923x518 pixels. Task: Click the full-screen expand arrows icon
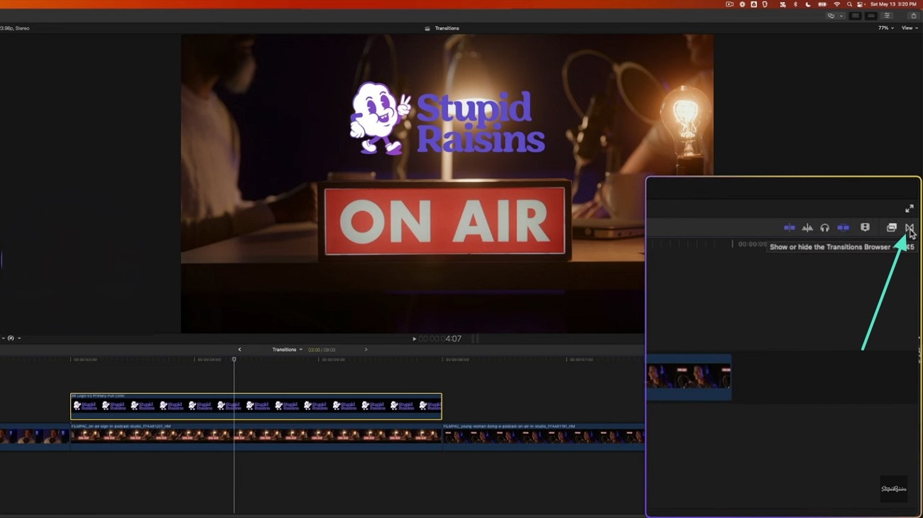pyautogui.click(x=909, y=209)
